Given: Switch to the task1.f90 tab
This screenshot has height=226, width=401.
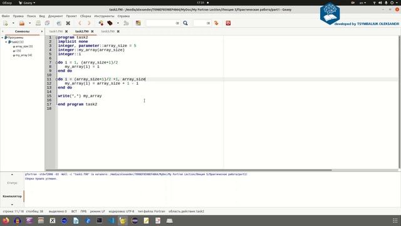Looking at the screenshot, I should tap(56, 31).
